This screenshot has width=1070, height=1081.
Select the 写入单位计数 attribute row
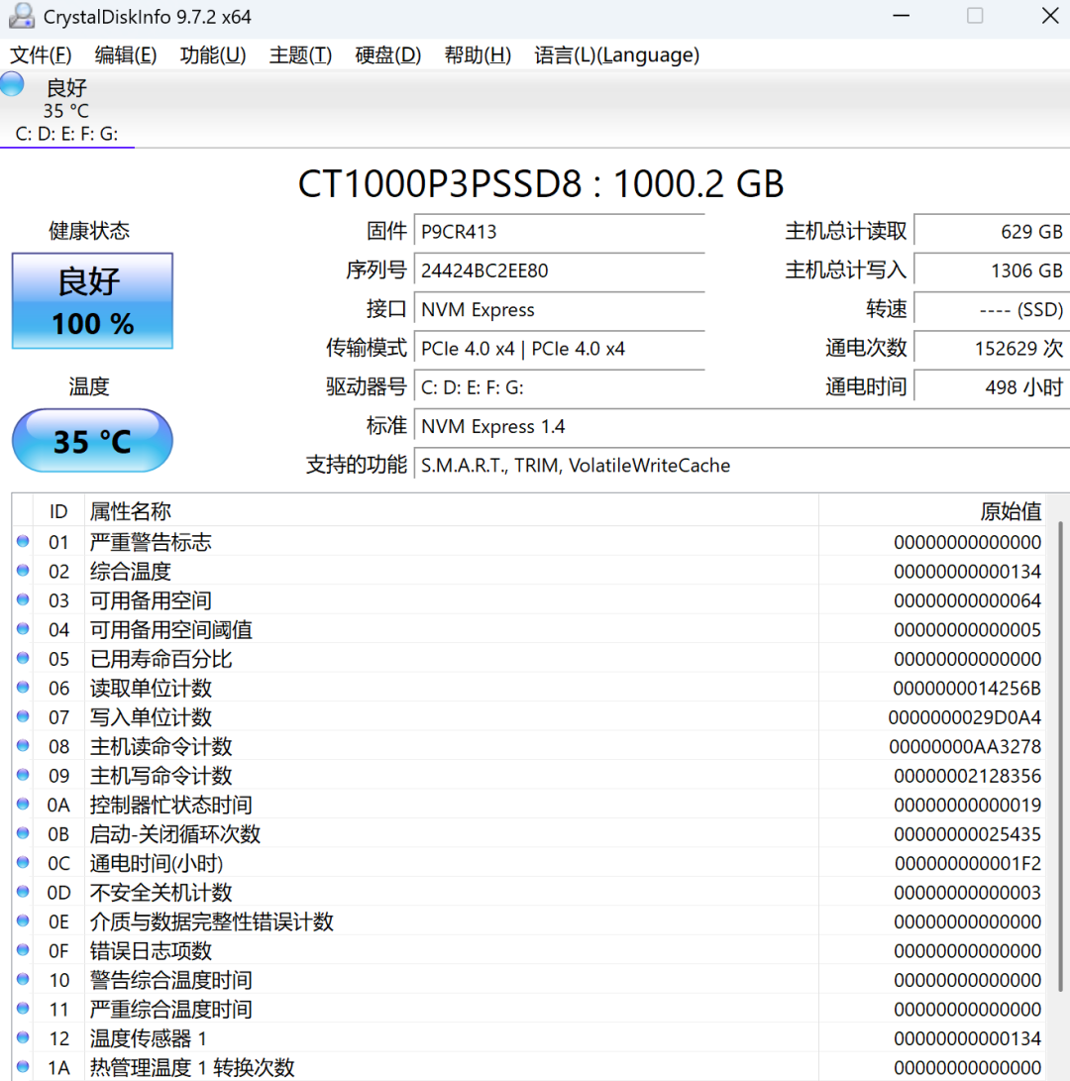[x=529, y=717]
